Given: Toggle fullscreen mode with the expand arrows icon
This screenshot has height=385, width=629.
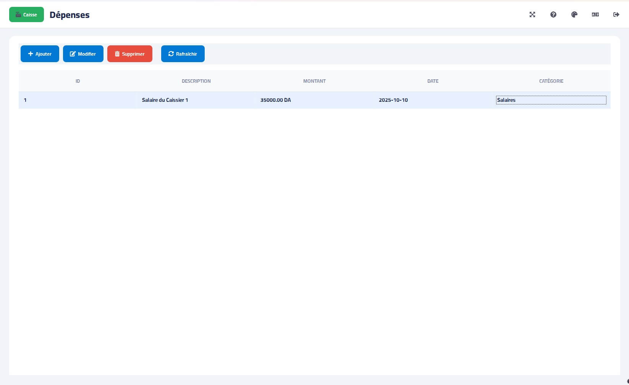Looking at the screenshot, I should click(x=532, y=14).
